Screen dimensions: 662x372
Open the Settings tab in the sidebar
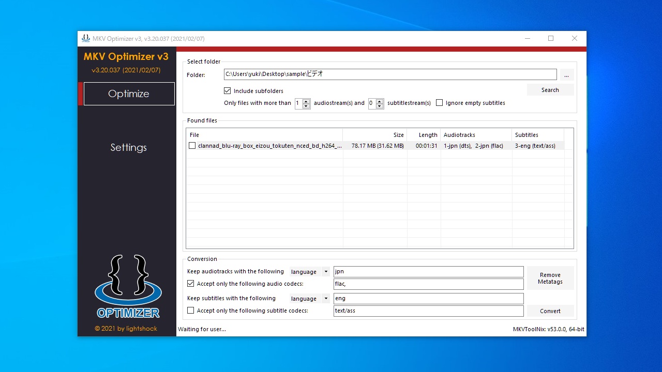pyautogui.click(x=129, y=147)
